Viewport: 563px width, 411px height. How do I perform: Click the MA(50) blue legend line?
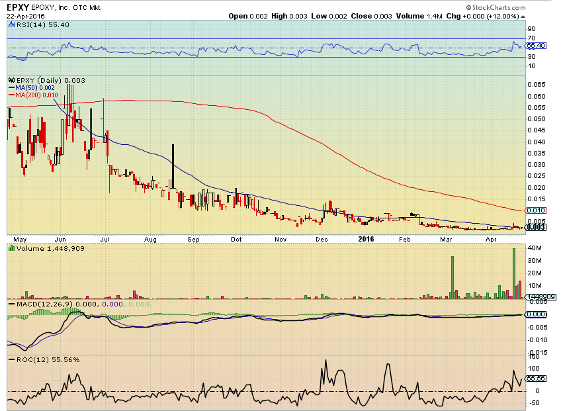pos(11,87)
